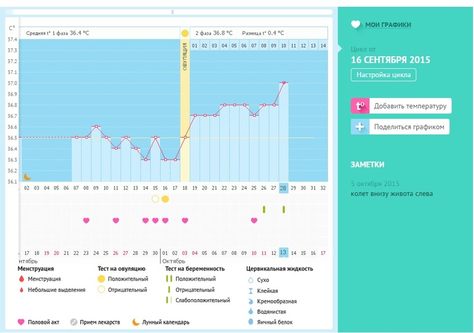
Task: Select the empty negative ovulation test circle
Action: click(155, 199)
